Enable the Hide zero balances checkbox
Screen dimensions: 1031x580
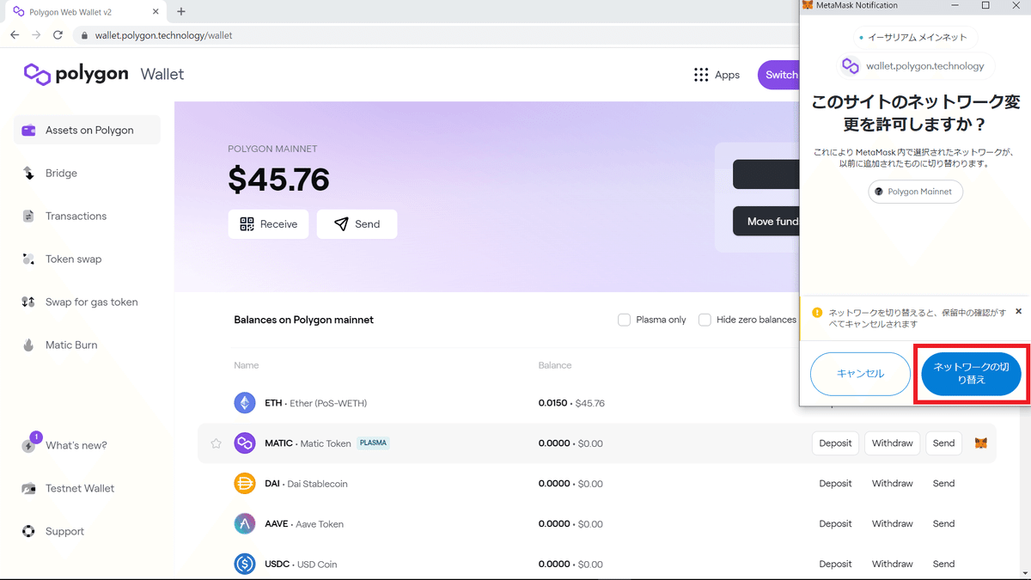pyautogui.click(x=705, y=320)
